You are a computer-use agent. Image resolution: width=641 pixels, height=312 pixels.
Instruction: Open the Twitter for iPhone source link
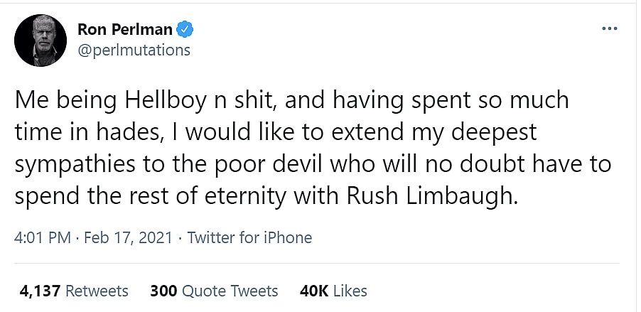click(x=249, y=237)
